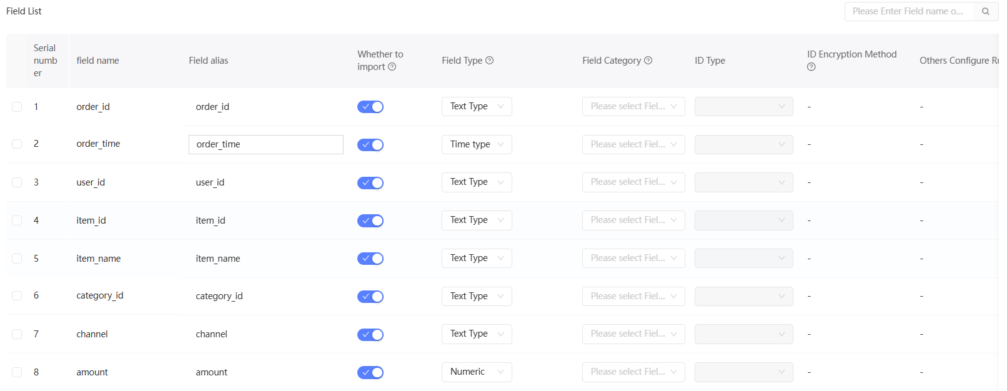Expand ID Type dropdown for item_id row
The width and height of the screenshot is (1007, 391).
[743, 220]
